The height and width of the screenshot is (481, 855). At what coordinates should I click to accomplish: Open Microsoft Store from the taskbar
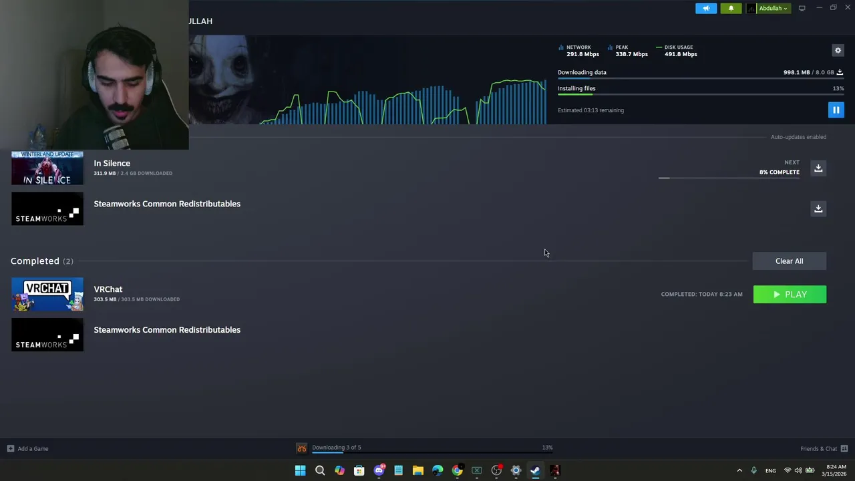(x=359, y=470)
